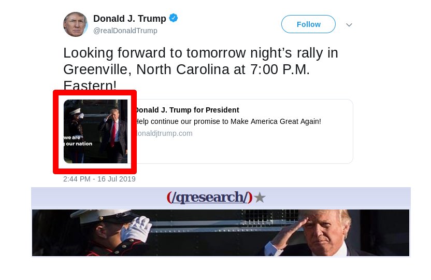
Task: Click the 2:44 PM - 16 Jul 2019 timestamp
Action: tap(99, 179)
